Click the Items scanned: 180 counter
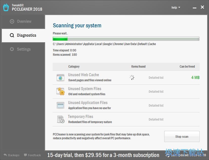 [x=65, y=55]
